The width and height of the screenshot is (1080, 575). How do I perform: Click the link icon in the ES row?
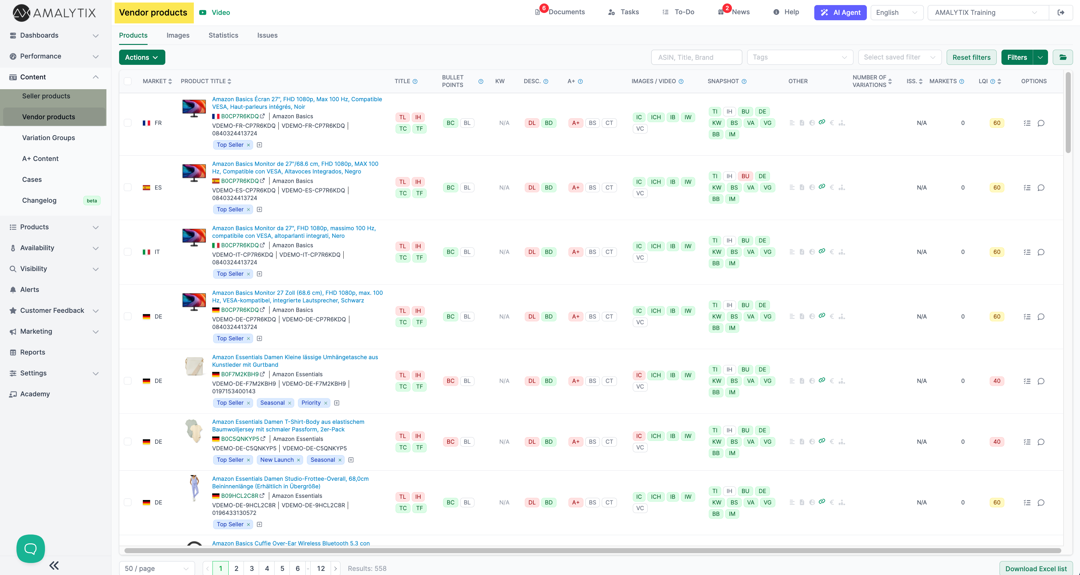[822, 187]
